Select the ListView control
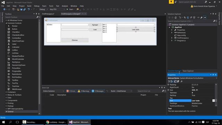The width and height of the screenshot is (222, 125). (x=15, y=53)
